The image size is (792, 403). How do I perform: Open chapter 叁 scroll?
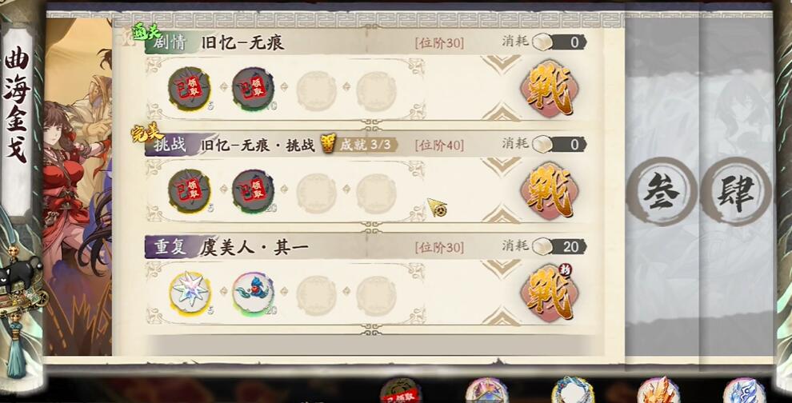(x=662, y=191)
